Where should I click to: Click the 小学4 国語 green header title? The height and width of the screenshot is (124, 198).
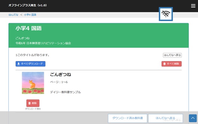click(29, 28)
